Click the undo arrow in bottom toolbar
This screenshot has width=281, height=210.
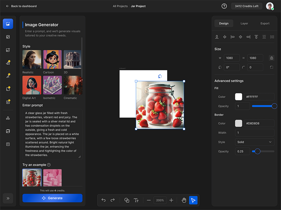pos(104,200)
